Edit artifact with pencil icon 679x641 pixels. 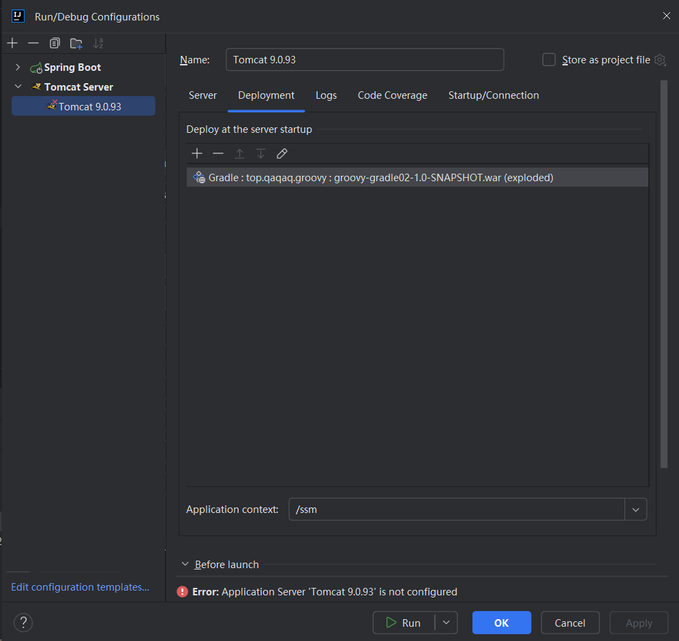[x=282, y=154]
